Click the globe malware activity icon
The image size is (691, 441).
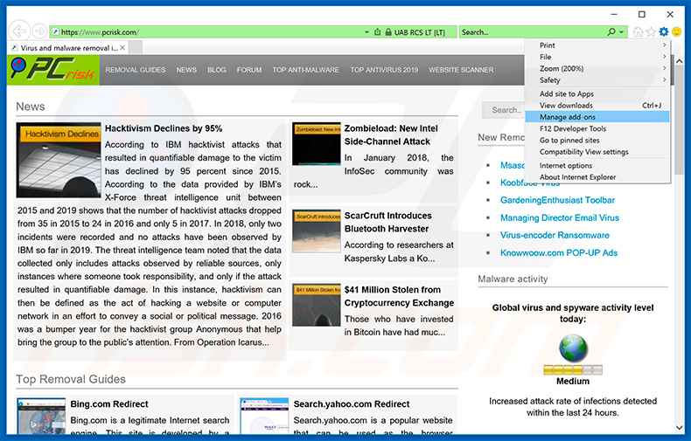[573, 348]
